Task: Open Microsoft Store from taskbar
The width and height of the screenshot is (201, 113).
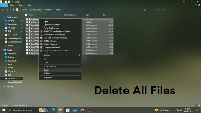Action: (68, 110)
